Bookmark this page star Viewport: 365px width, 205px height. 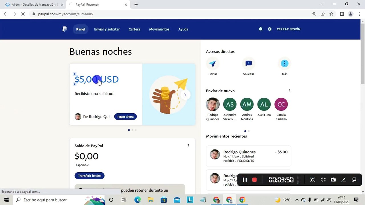coord(331,14)
